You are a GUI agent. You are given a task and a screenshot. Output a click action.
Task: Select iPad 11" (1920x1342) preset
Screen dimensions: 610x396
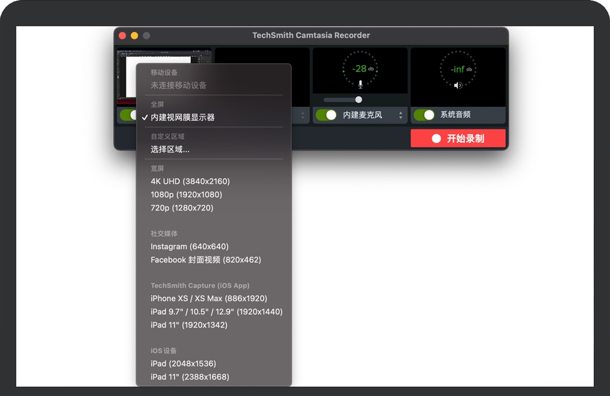click(x=213, y=325)
